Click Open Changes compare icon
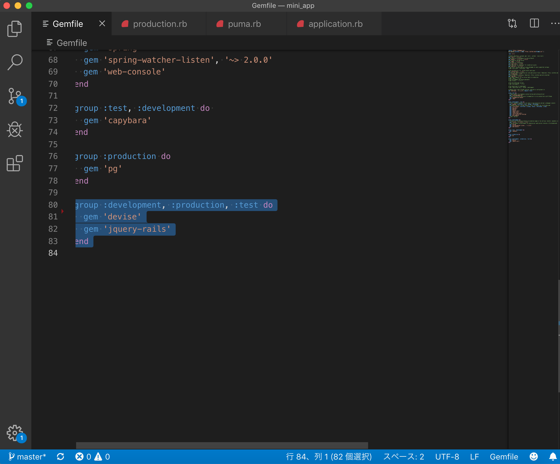The width and height of the screenshot is (560, 464). click(x=512, y=24)
